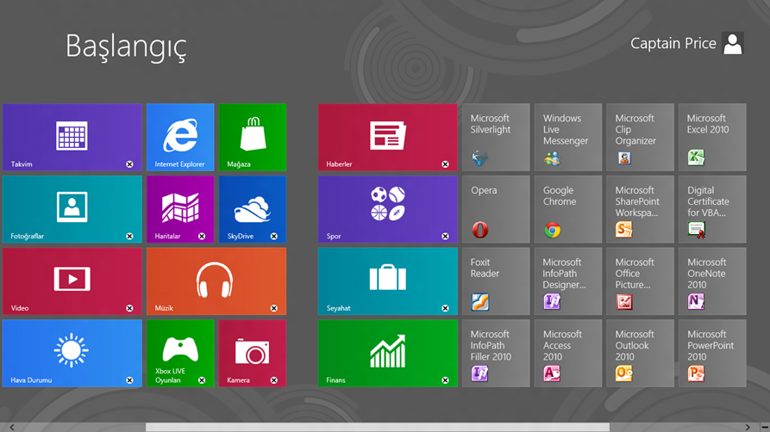Launch Microsoft InfoPath Designer tile
770x432 pixels.
pos(568,281)
